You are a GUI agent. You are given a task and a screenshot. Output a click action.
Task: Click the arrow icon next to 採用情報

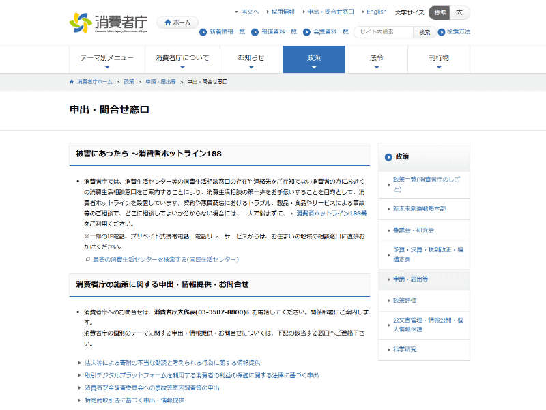click(268, 11)
